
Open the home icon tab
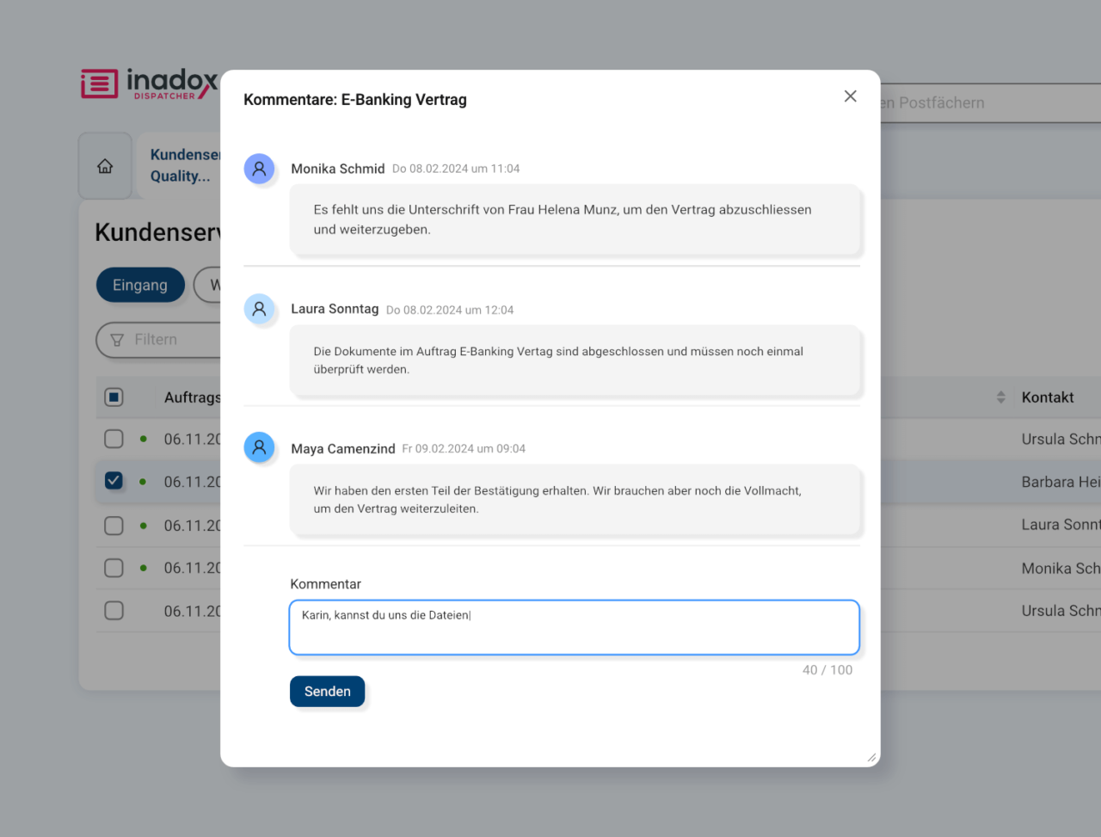(105, 166)
